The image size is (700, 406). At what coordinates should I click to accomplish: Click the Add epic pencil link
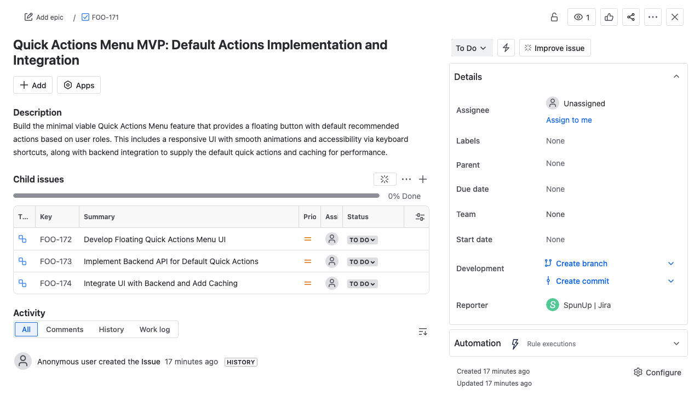pos(44,17)
